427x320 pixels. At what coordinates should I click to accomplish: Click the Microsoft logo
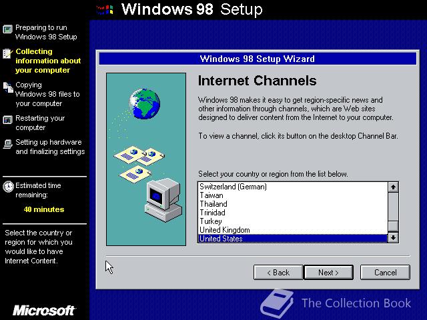coord(44,311)
